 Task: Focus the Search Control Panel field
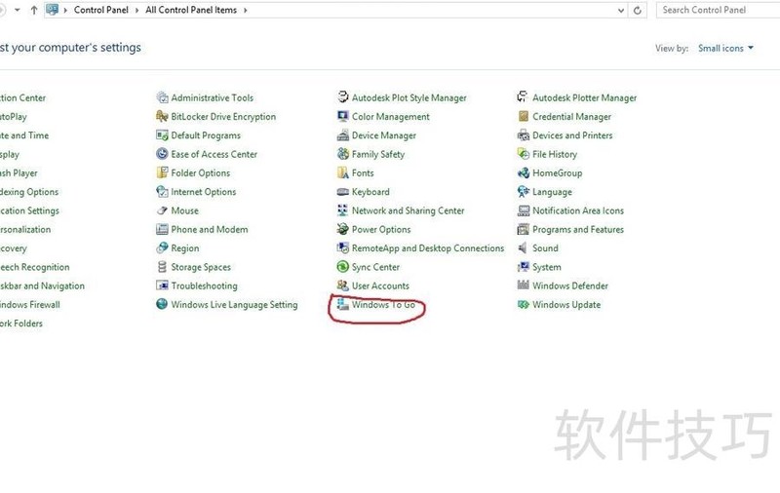(x=719, y=10)
